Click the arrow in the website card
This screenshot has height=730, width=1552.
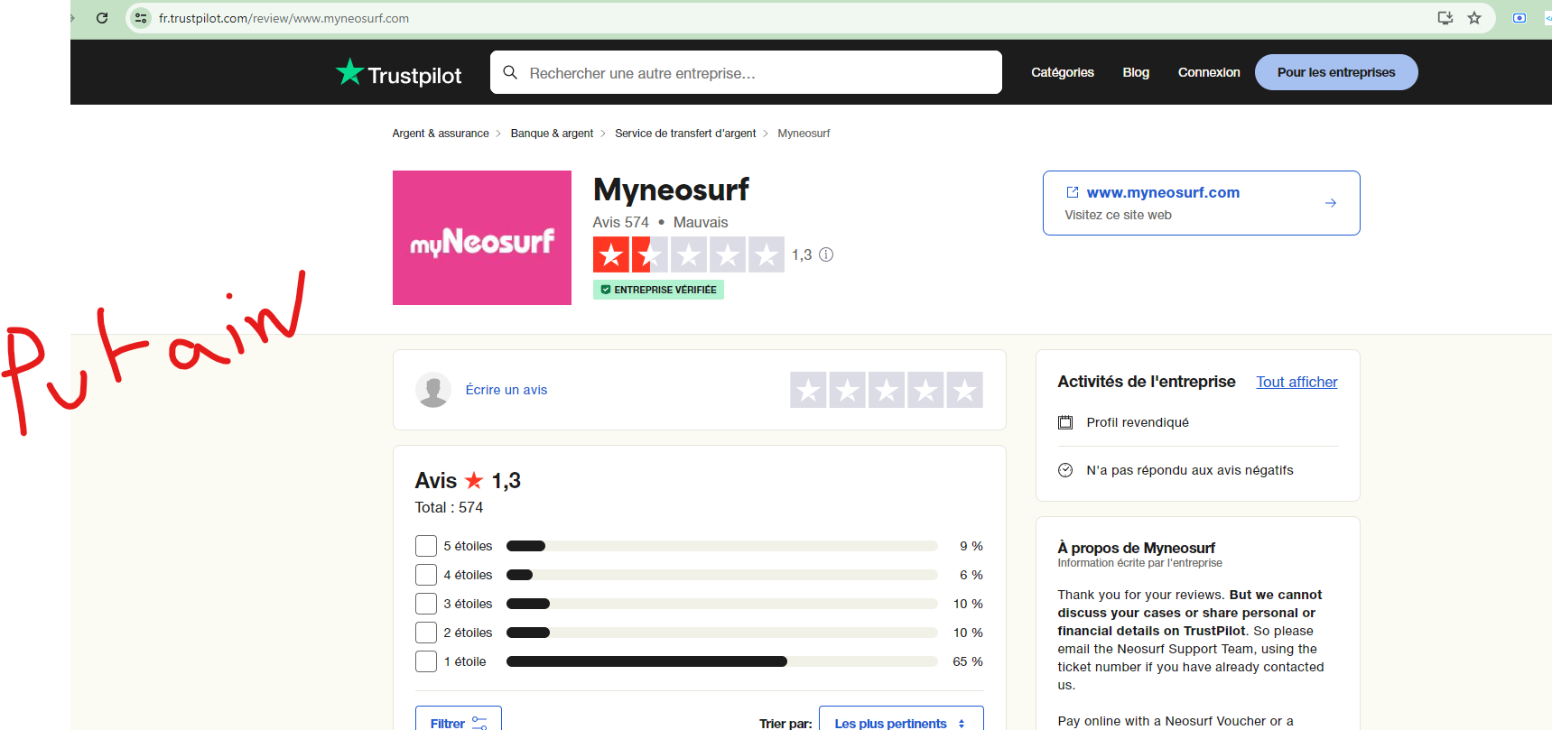[x=1331, y=203]
